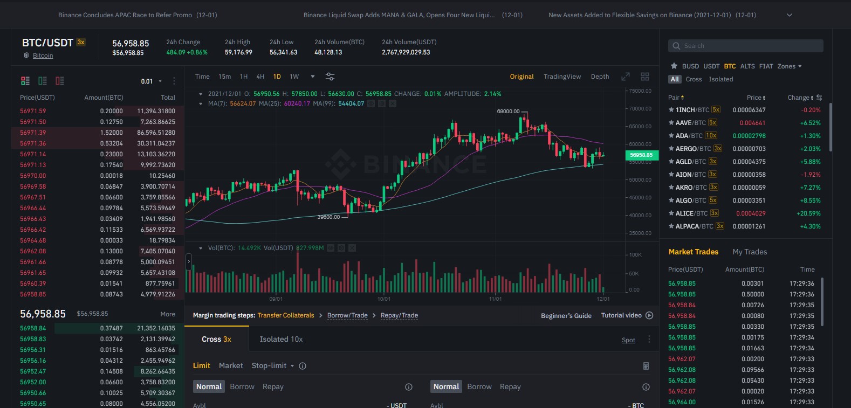
Task: Open more chart time intervals dropdown
Action: [312, 77]
